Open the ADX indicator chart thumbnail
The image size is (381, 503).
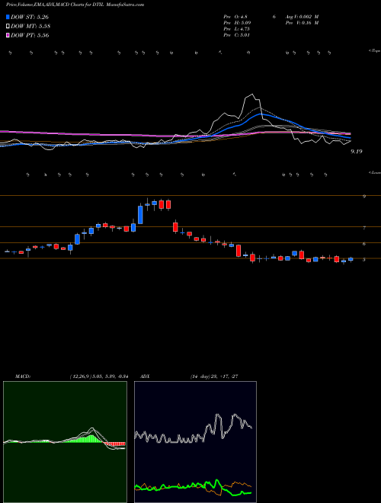(195, 442)
